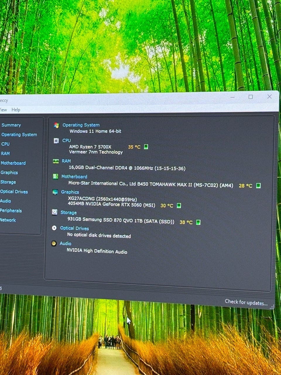
Task: Click the graphics temperature 30 °C value
Action: coord(167,206)
